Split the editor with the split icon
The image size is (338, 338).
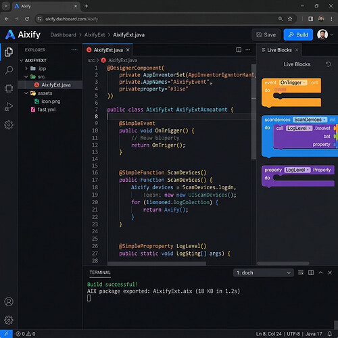[x=239, y=50]
